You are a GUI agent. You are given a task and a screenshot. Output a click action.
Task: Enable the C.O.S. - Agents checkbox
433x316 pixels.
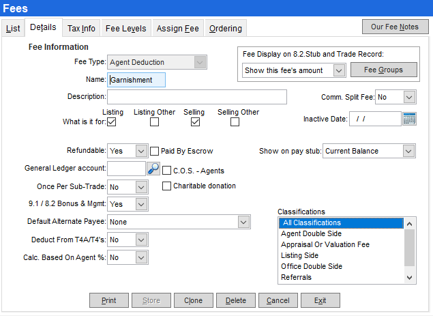(167, 171)
